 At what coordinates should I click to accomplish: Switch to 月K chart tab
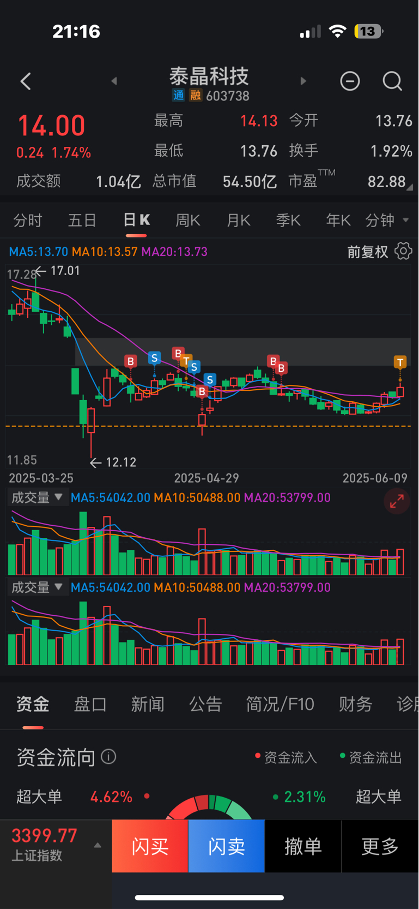coord(239,220)
